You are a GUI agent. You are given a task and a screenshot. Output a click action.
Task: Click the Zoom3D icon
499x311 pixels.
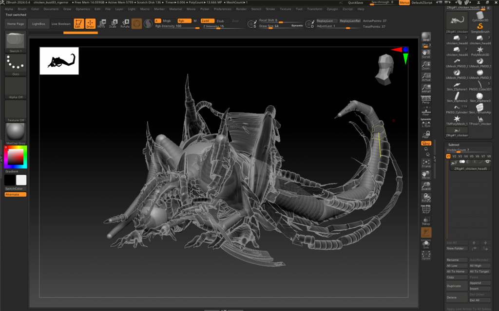(426, 186)
